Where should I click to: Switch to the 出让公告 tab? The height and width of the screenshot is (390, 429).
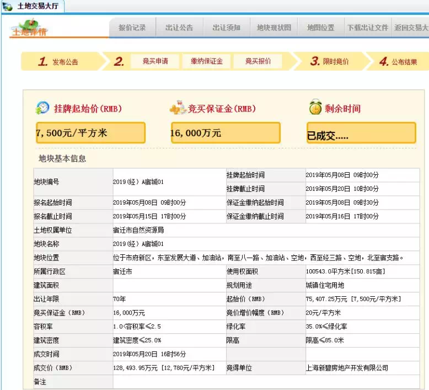pos(179,28)
